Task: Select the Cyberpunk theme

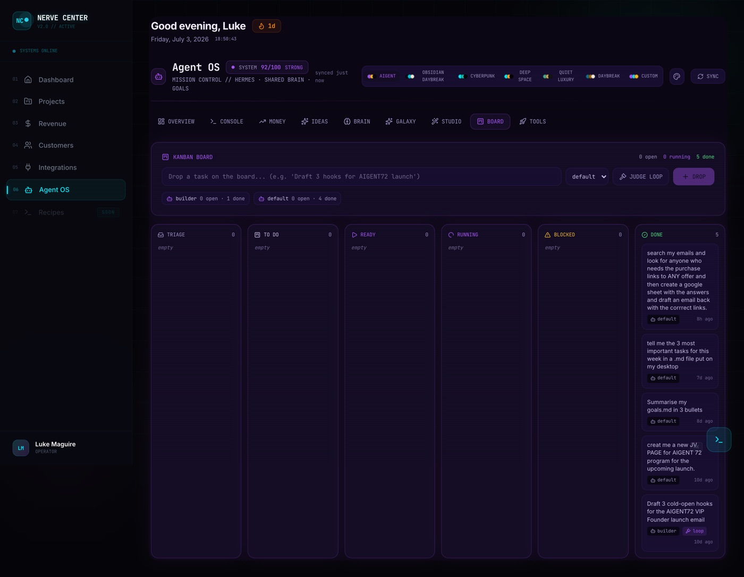Action: [x=477, y=76]
